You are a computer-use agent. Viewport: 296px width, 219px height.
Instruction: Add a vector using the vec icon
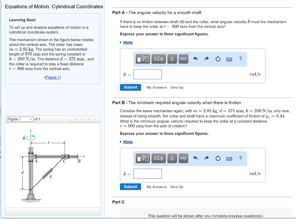click(x=183, y=59)
